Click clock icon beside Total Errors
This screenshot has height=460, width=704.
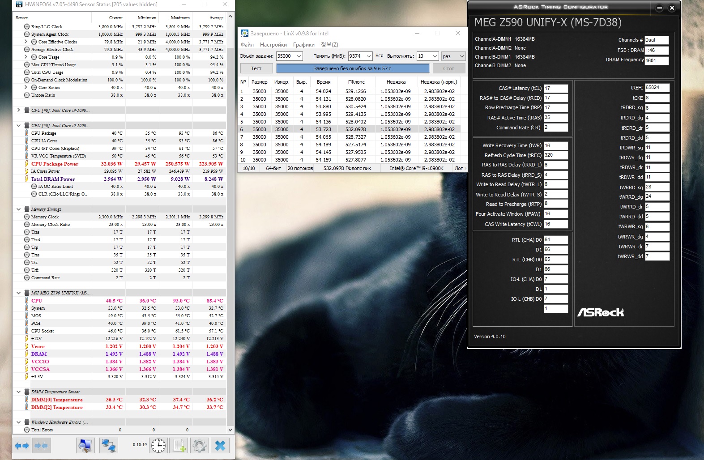pos(27,430)
